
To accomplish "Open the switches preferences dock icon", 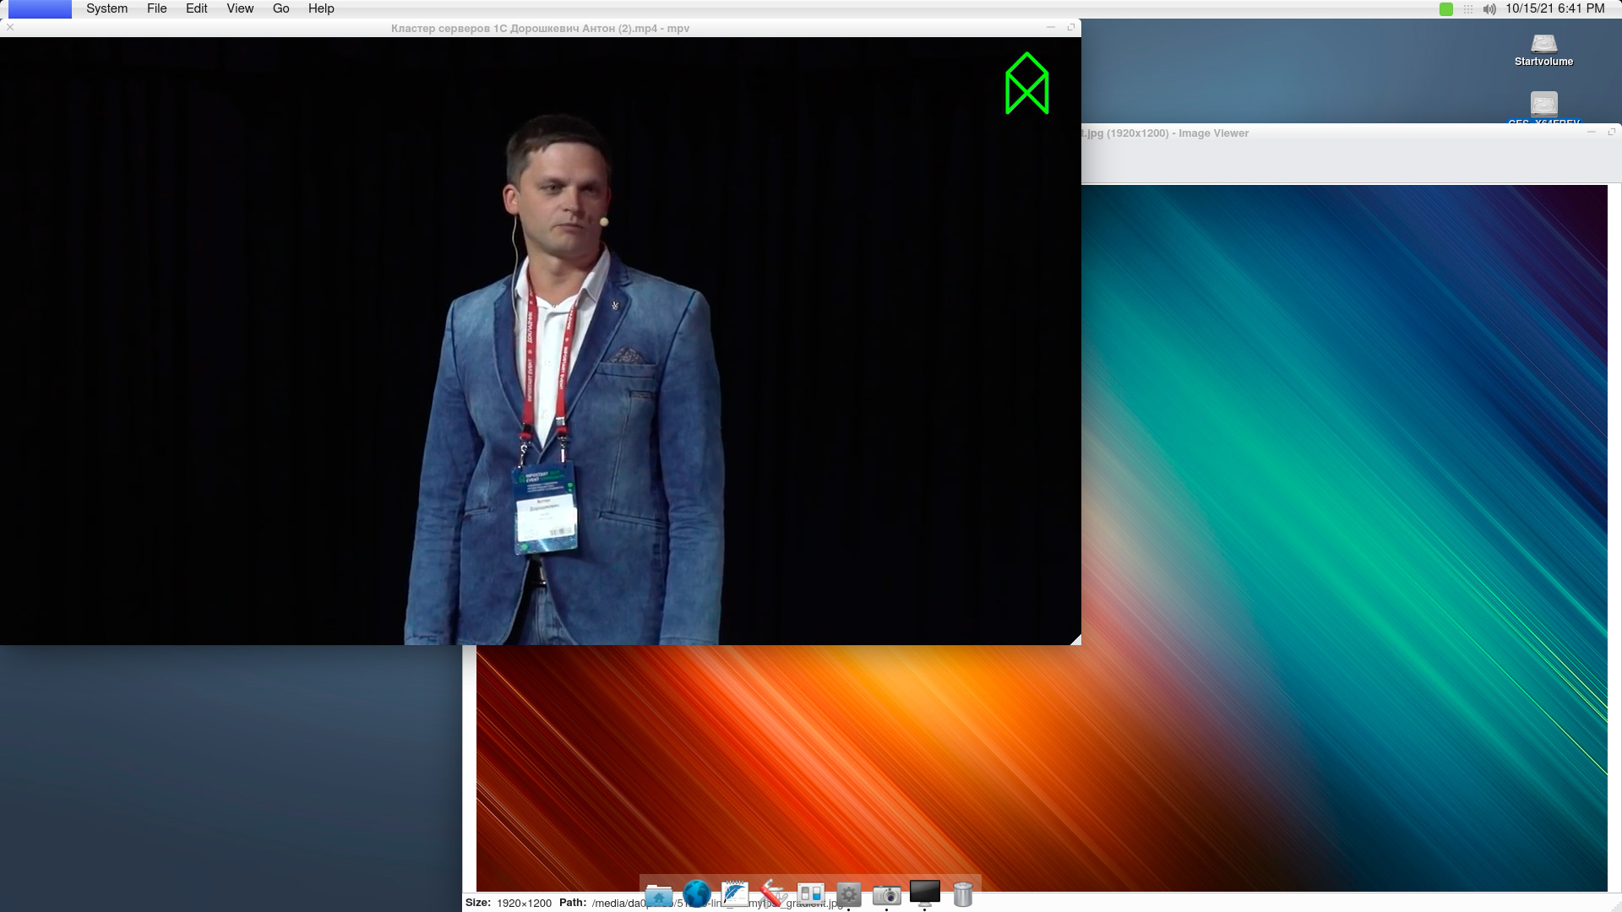I will pyautogui.click(x=811, y=893).
